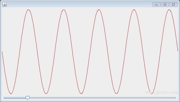Click the second trough of the sine wave
This screenshot has height=102, width=180.
click(46, 94)
